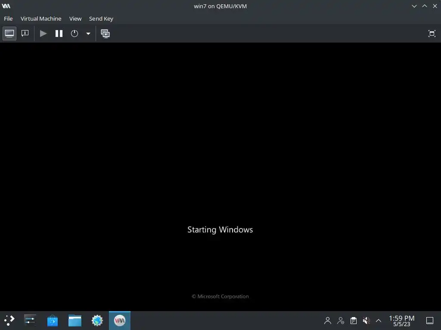Open the clipboard tray widget
The width and height of the screenshot is (441, 330).
click(354, 321)
